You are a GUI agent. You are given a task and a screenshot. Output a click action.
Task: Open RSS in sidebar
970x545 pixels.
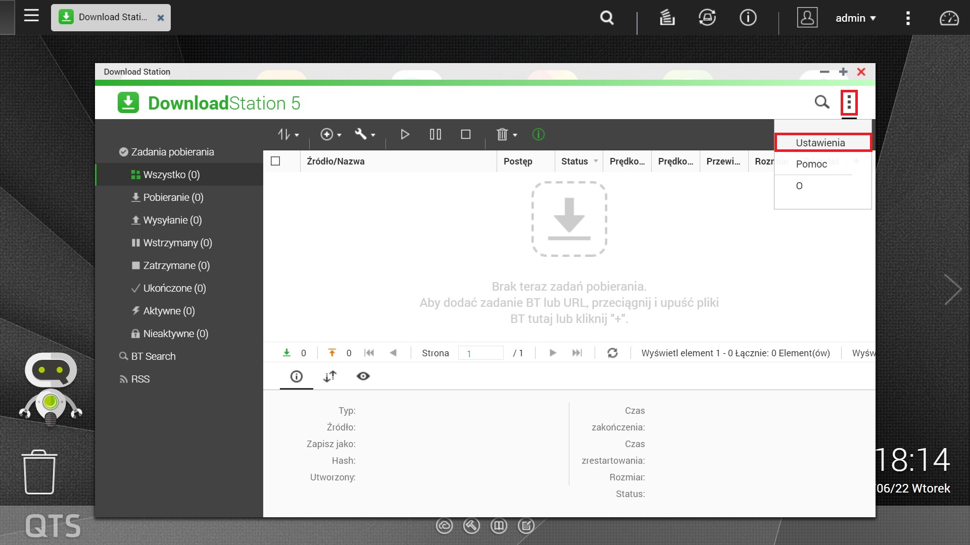[x=179, y=379]
